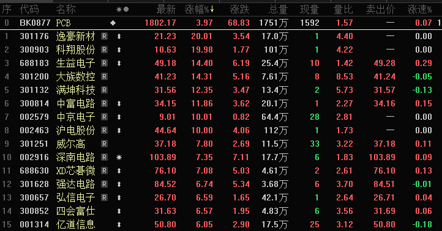The image size is (442, 231).
Task: Click the R badge beside 大族数控
Action: coord(104,76)
